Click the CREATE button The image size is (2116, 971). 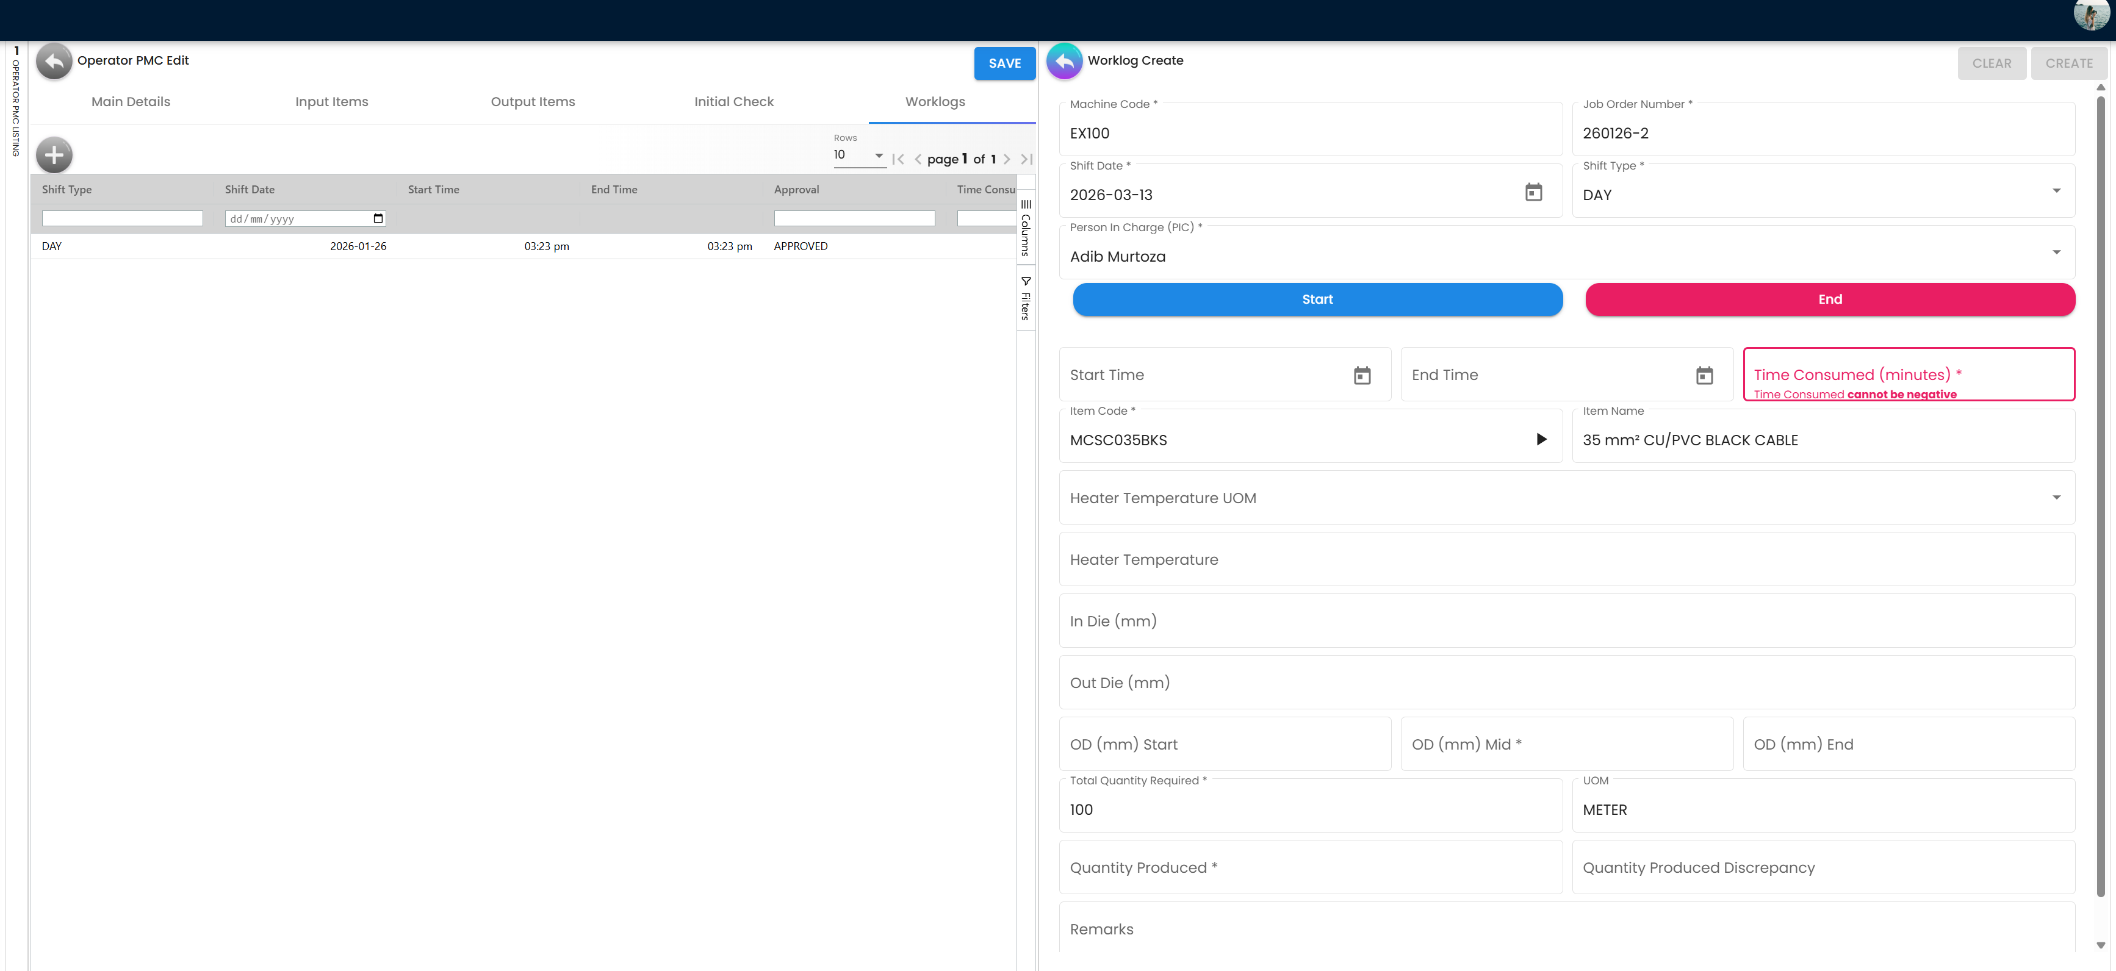pos(2069,63)
